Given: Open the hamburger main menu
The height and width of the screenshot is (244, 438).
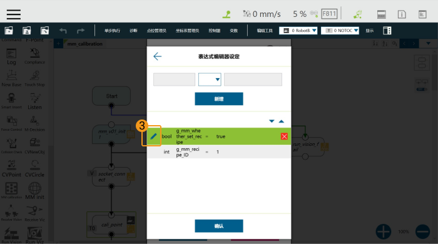Looking at the screenshot, I should point(14,14).
